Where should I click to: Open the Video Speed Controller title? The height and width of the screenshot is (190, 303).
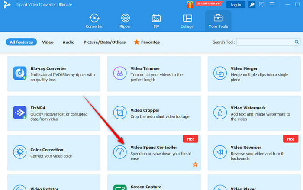(x=154, y=147)
